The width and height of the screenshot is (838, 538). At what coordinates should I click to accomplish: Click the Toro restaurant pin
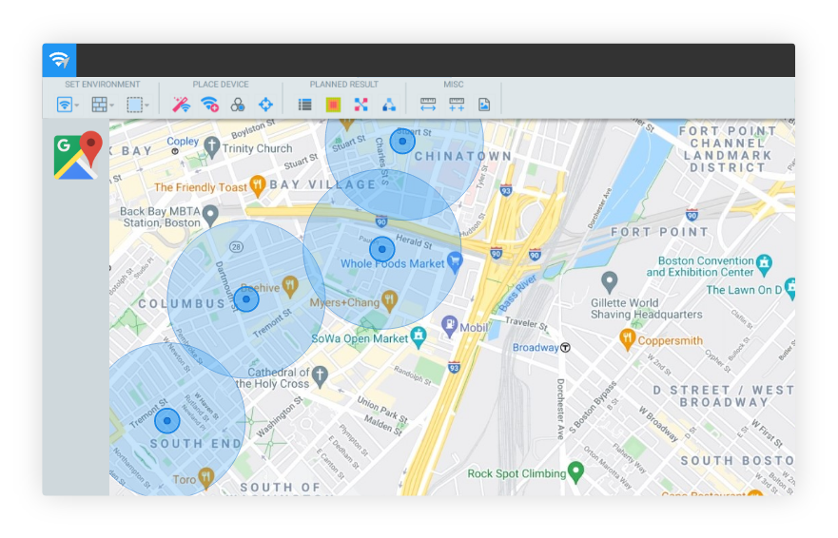click(x=206, y=478)
